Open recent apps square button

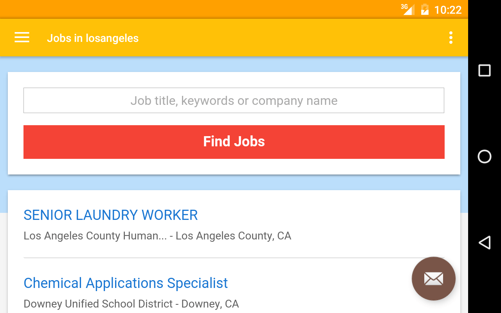[x=485, y=70]
